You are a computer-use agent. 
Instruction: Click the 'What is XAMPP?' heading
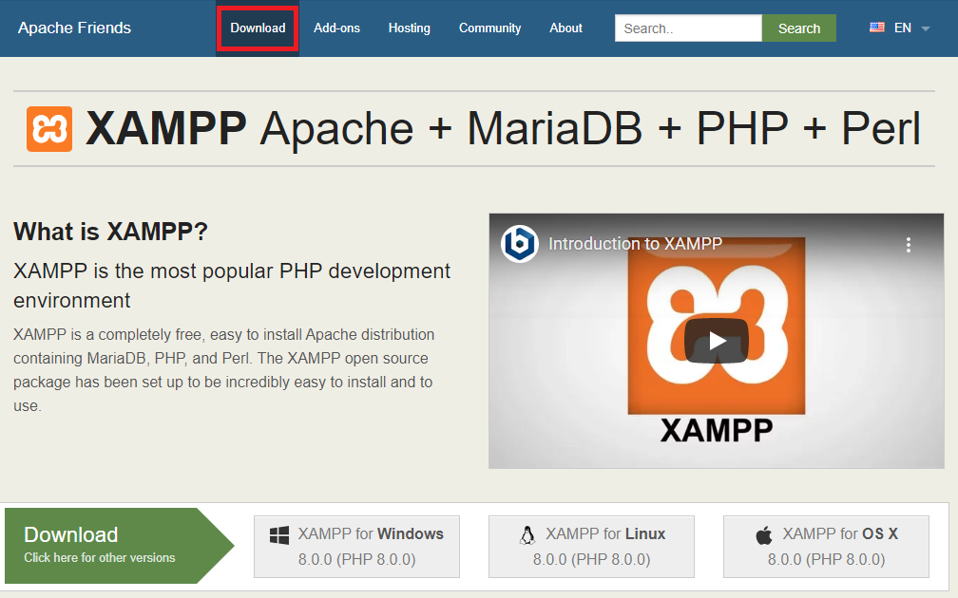coord(110,232)
